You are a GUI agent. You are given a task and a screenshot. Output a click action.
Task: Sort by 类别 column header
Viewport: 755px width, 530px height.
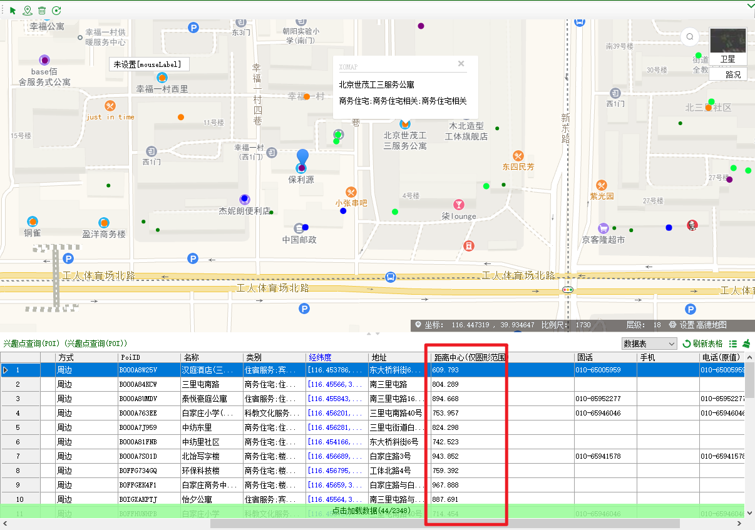point(274,357)
